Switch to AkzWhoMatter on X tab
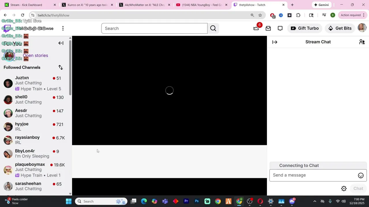Image resolution: width=369 pixels, height=207 pixels. tap(144, 5)
